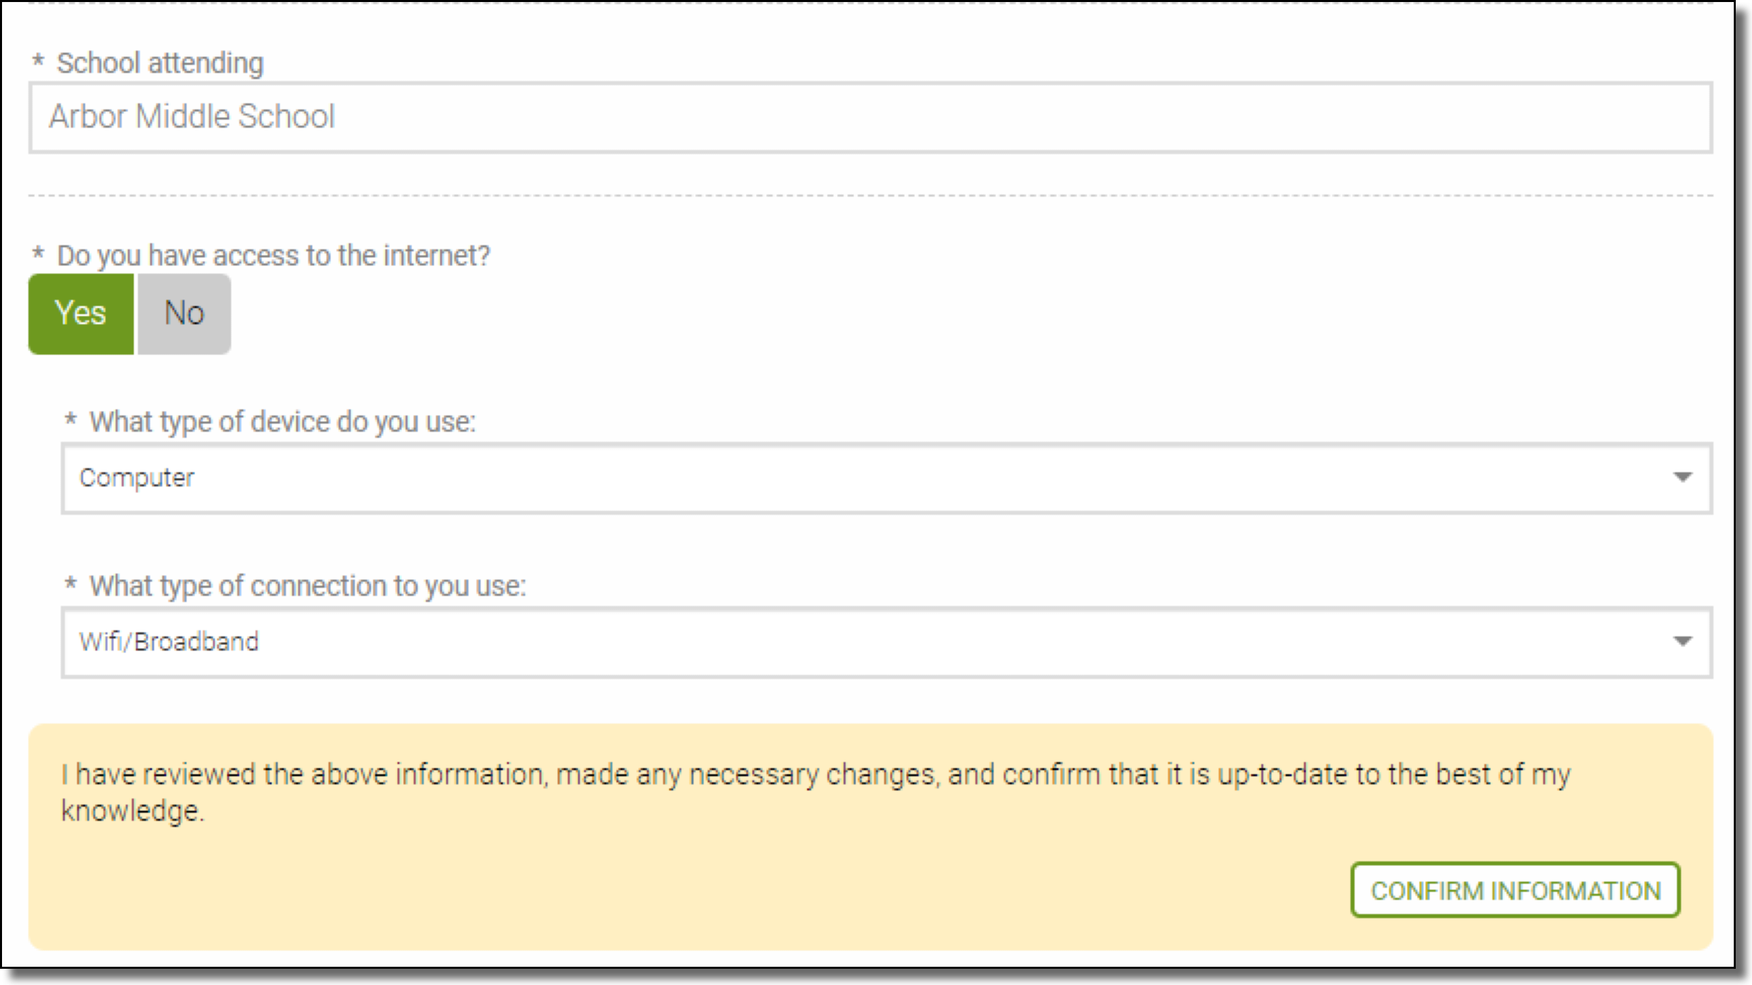Click the internet access question label

click(x=272, y=255)
